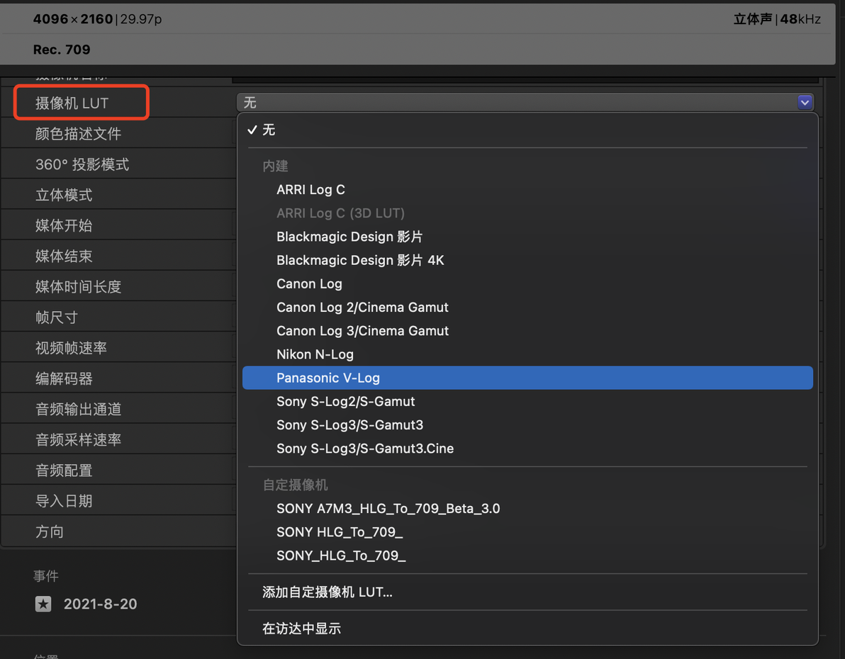Click the 音频配置 row

118,471
